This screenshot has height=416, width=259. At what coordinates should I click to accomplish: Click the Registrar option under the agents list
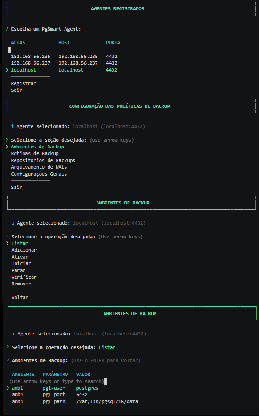pyautogui.click(x=24, y=83)
